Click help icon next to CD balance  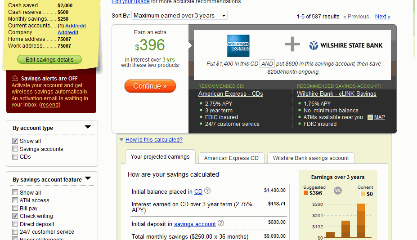[207, 191]
